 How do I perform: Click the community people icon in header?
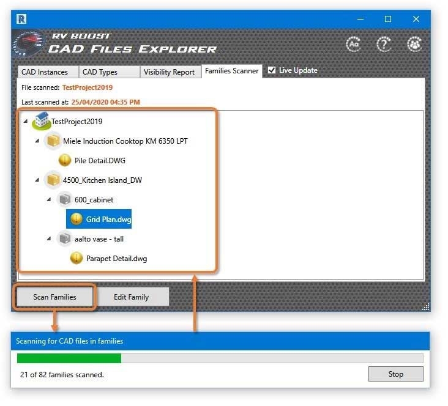[x=414, y=44]
